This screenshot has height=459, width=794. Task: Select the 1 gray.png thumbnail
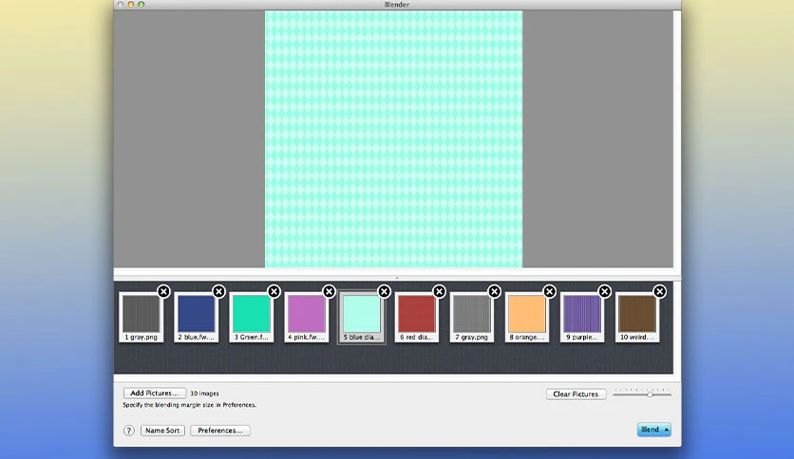tap(142, 317)
